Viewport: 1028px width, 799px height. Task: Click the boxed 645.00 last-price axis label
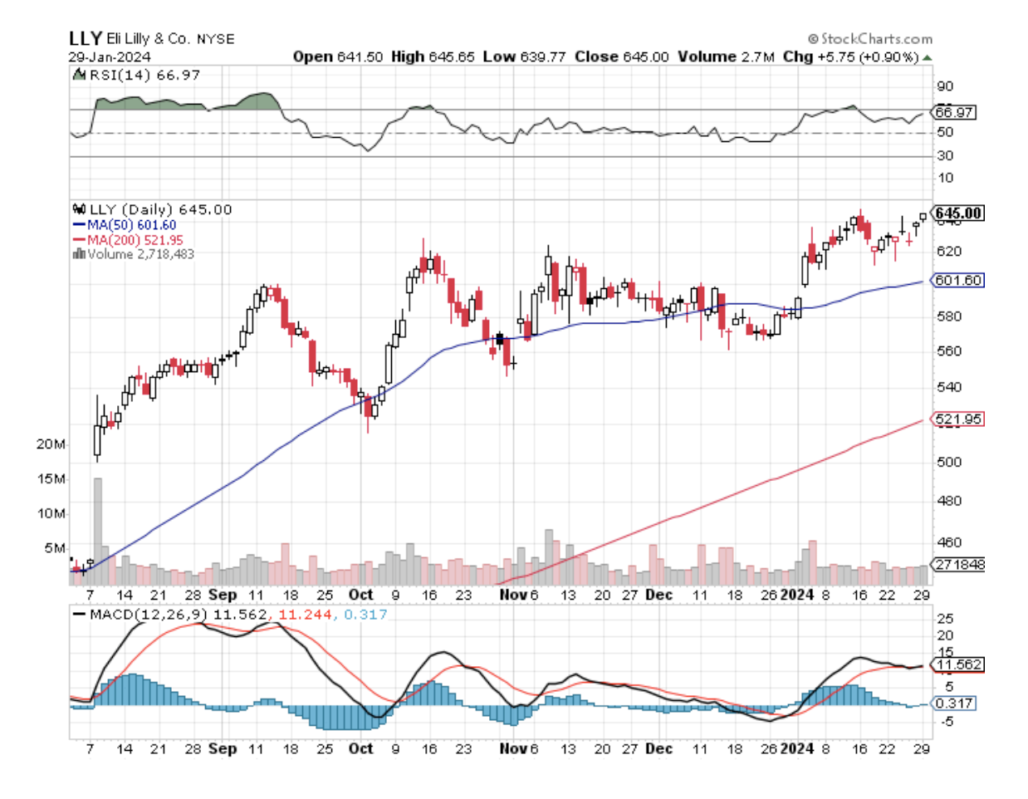[x=958, y=213]
